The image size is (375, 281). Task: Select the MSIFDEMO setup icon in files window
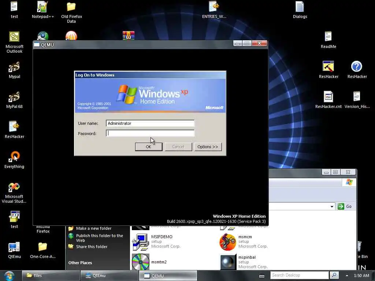(x=141, y=242)
